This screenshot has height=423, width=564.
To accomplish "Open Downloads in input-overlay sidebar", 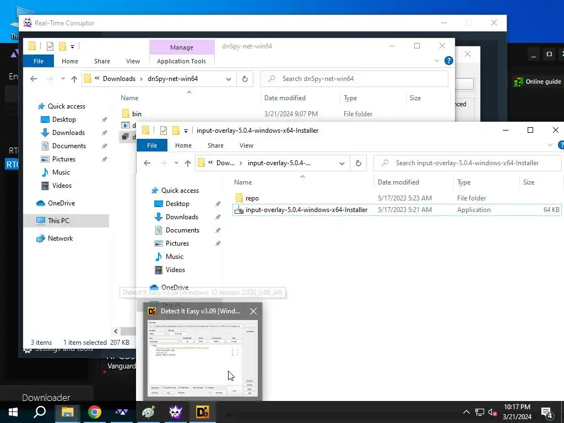I will (x=182, y=217).
